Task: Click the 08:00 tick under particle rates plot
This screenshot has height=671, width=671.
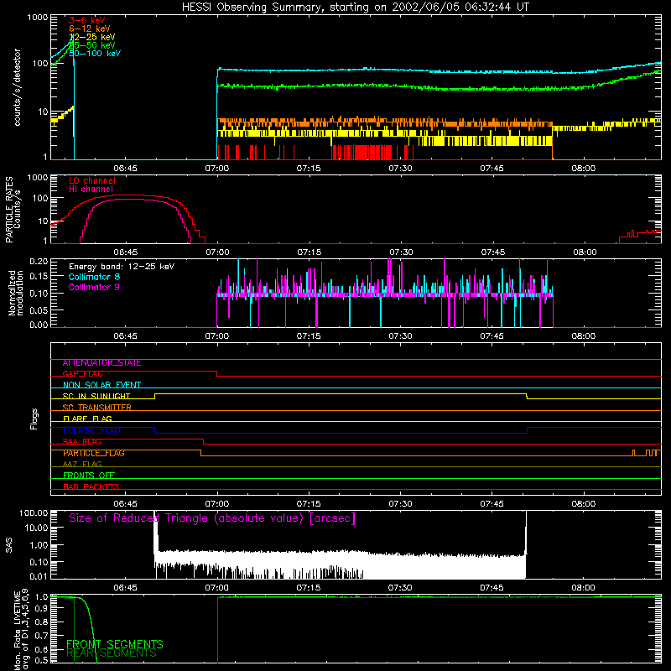Action: [x=584, y=252]
